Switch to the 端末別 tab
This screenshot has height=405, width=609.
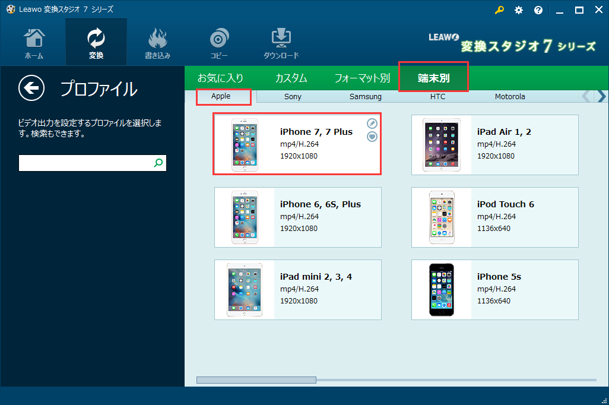[x=433, y=77]
